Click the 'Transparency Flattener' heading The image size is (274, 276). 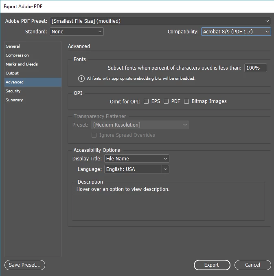coord(100,116)
